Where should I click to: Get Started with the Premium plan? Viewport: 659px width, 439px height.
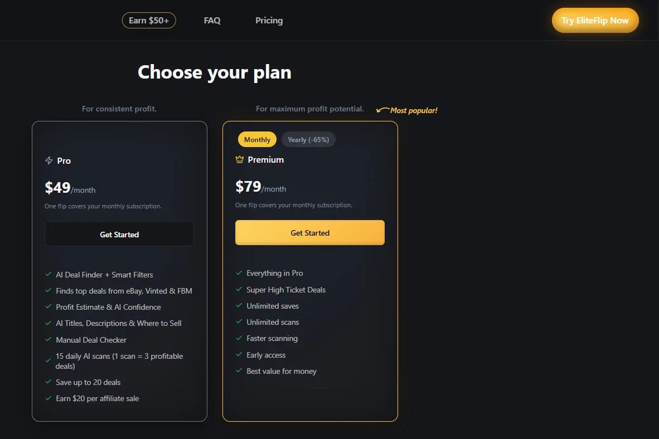310,233
